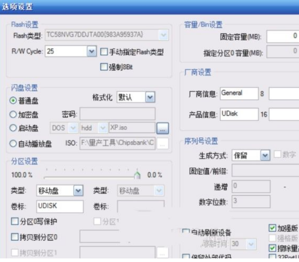
Task: Toggle the 自动刷新设备 checkbox
Action: pyautogui.click(x=186, y=232)
